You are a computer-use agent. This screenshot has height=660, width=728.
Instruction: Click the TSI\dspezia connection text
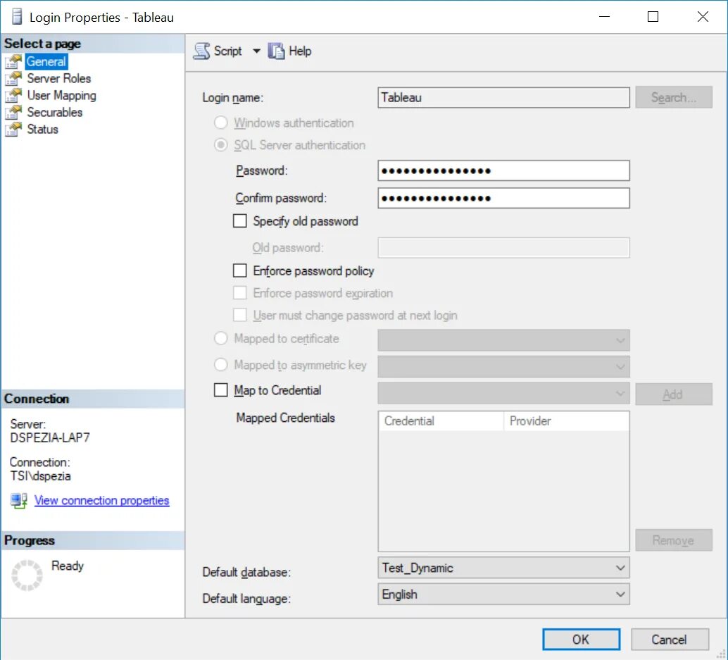[40, 476]
